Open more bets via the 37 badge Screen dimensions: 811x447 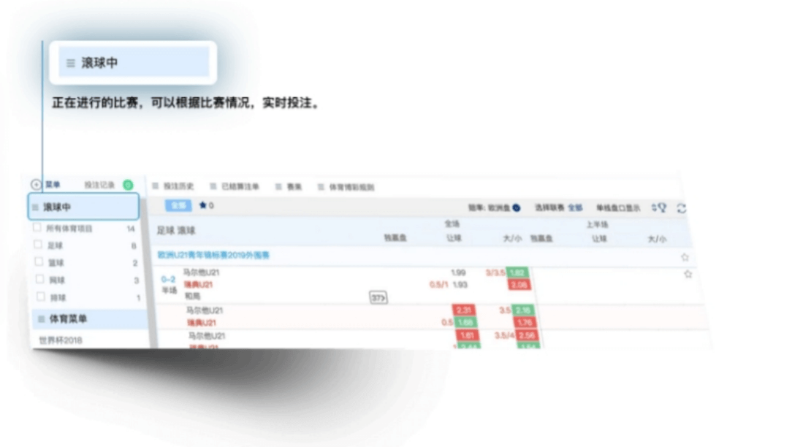pos(378,297)
